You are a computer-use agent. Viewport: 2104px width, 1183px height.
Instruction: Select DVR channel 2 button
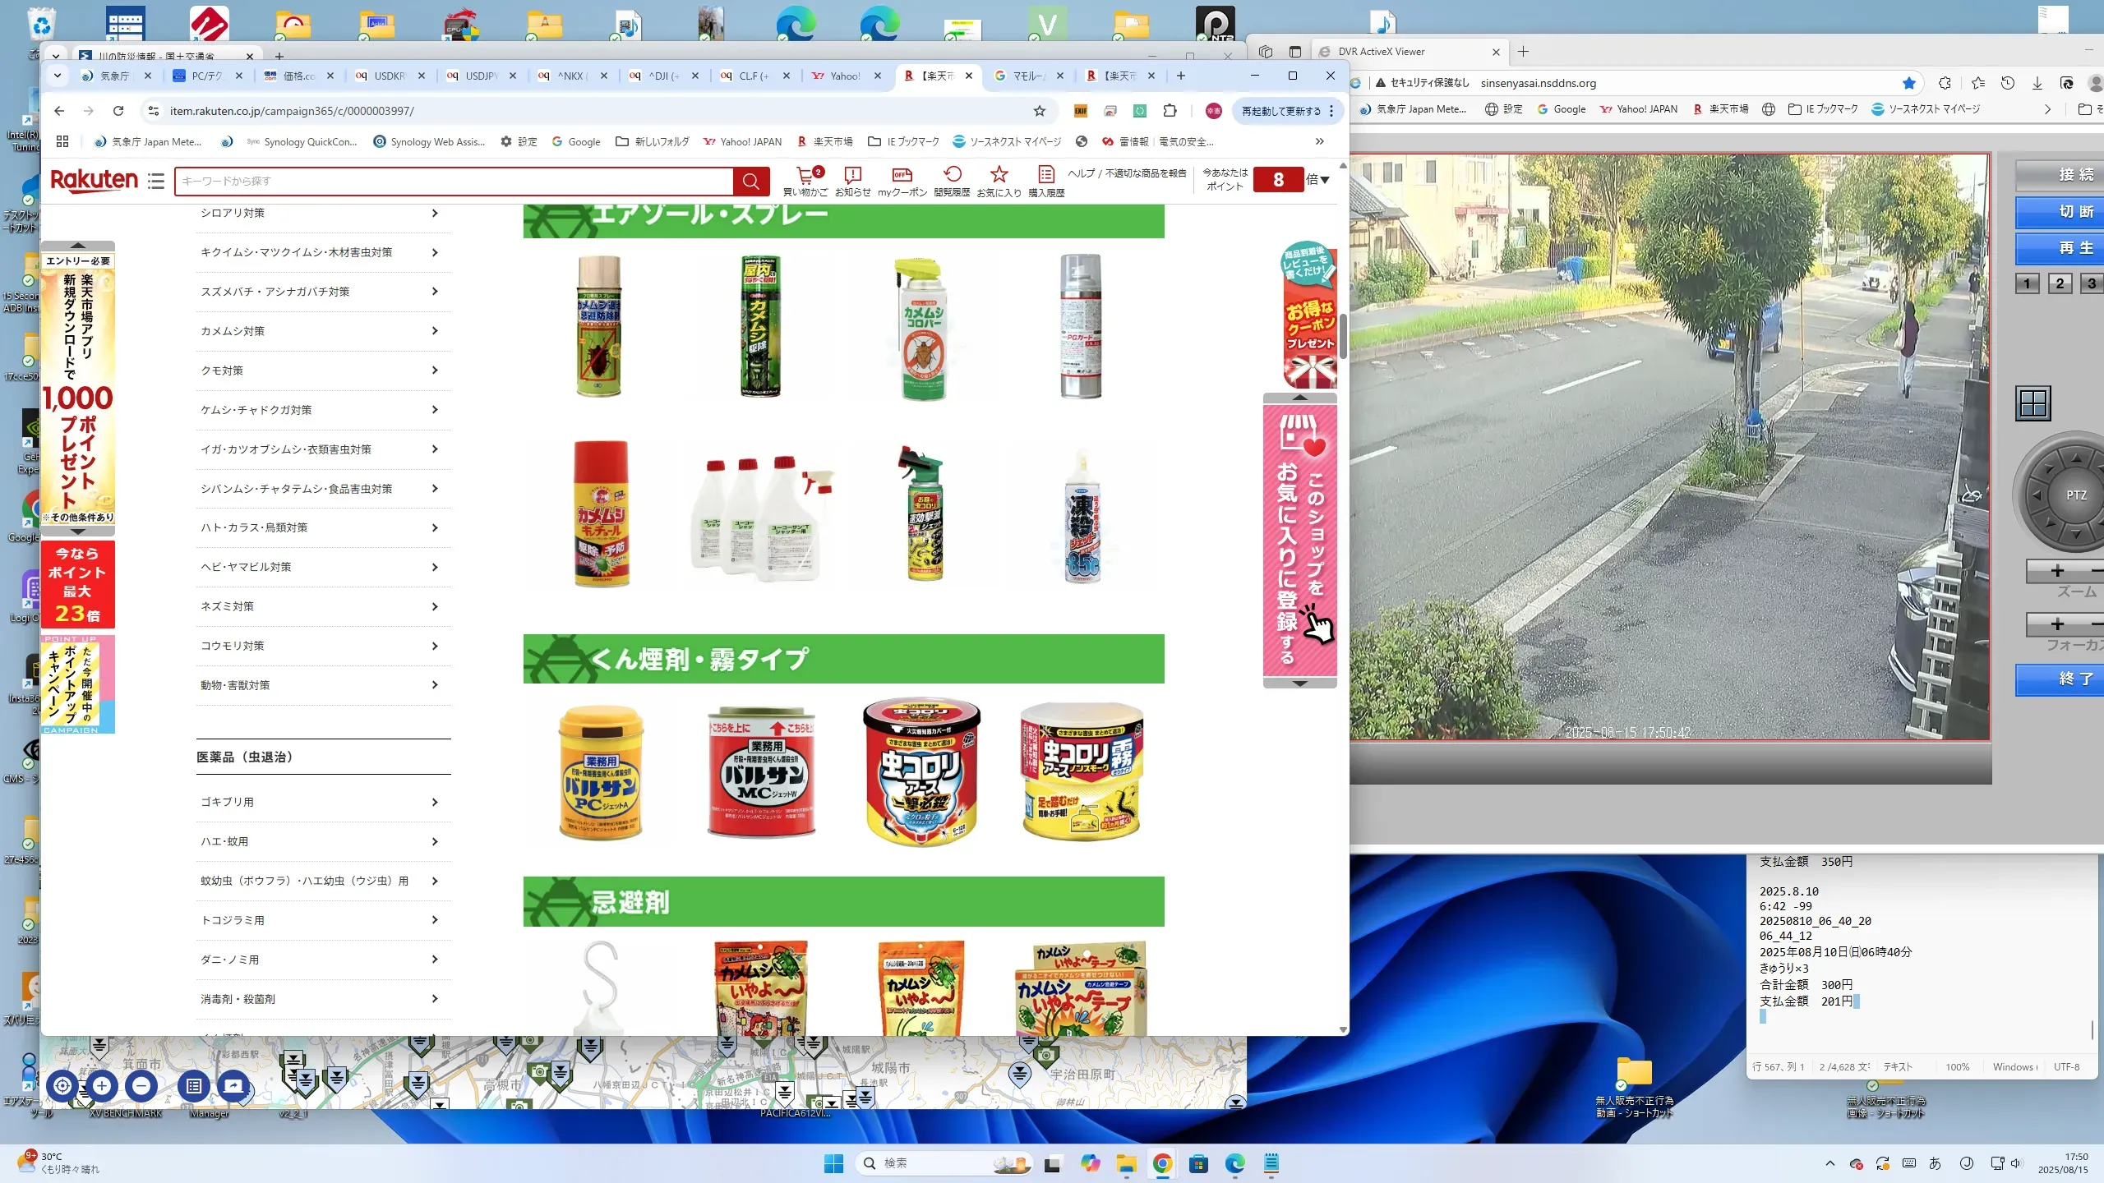(x=2060, y=283)
